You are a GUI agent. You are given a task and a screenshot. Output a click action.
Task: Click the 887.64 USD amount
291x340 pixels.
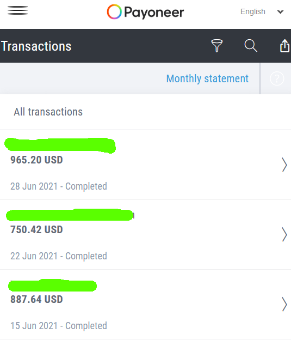(36, 300)
